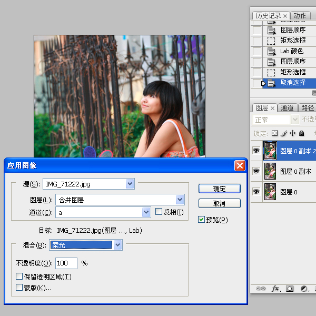Image resolution: width=316 pixels, height=316 pixels.
Task: Add a layer mask with mask icon
Action: (x=290, y=289)
